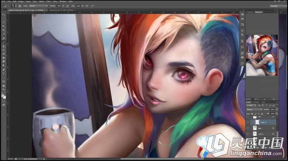Select the Quick Selection tool
The width and height of the screenshot is (288, 161).
coord(3,26)
